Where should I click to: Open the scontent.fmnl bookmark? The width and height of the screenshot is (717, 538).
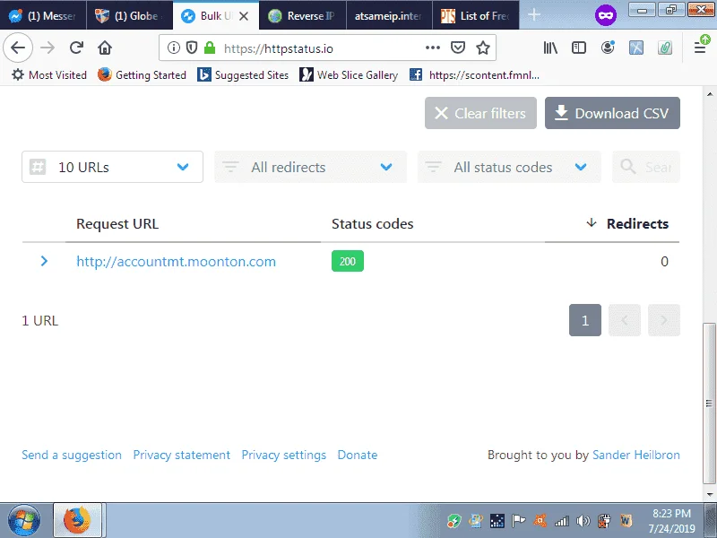(474, 74)
